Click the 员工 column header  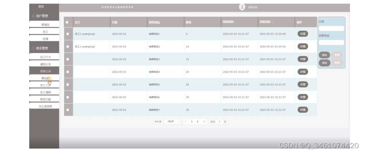point(92,22)
